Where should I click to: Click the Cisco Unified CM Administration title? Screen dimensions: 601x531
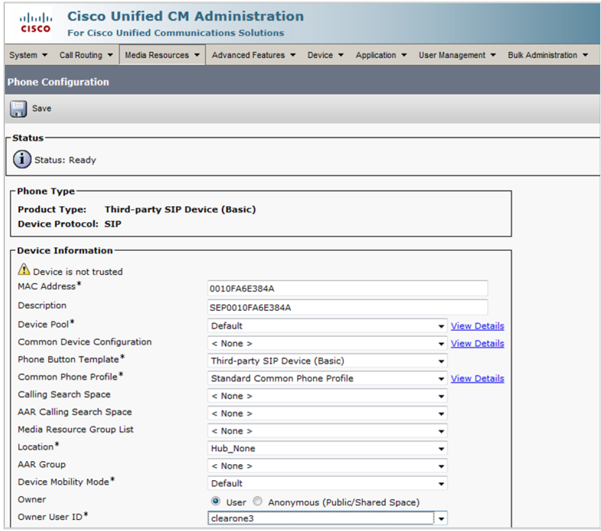pos(186,17)
